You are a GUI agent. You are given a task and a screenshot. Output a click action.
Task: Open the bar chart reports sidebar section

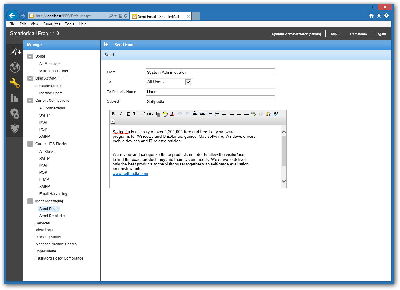pos(15,98)
